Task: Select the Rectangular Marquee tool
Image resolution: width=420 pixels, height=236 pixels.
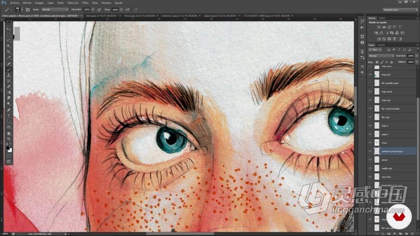Action: pos(9,35)
